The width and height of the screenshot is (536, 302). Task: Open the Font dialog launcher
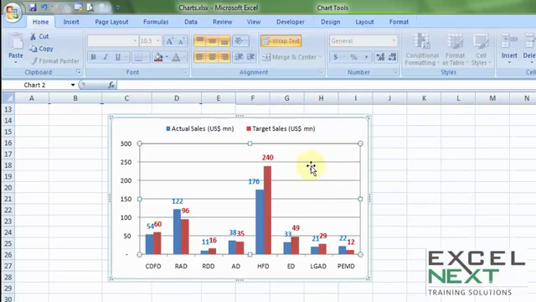click(x=185, y=72)
